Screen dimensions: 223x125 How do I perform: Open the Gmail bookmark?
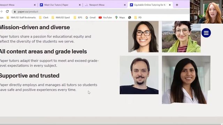point(91,18)
